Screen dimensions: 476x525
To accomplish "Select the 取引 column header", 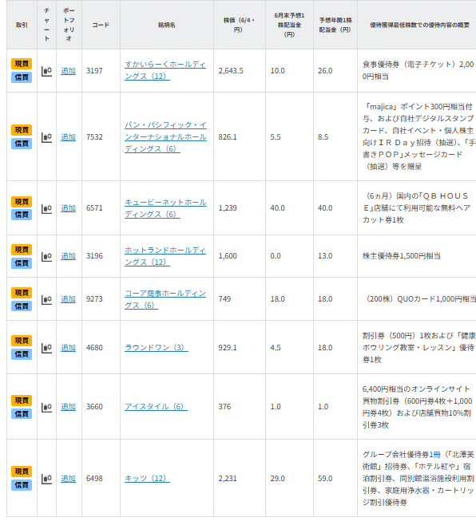I will 22,25.
